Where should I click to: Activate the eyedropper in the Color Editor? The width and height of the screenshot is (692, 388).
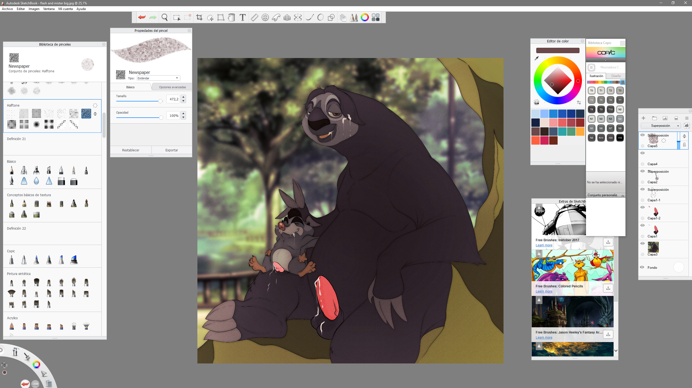[x=537, y=58]
